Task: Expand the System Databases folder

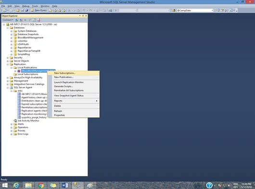Action: (x=12, y=31)
